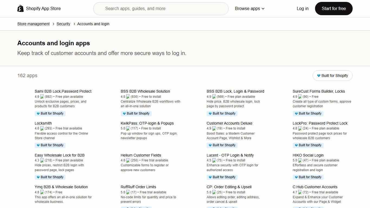This screenshot has width=370, height=208.
Task: Click Built for Shopify badge under Helium Customer Fields
Action: pyautogui.click(x=136, y=177)
